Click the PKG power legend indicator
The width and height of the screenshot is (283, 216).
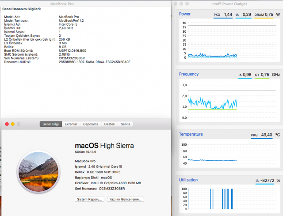click(223, 15)
